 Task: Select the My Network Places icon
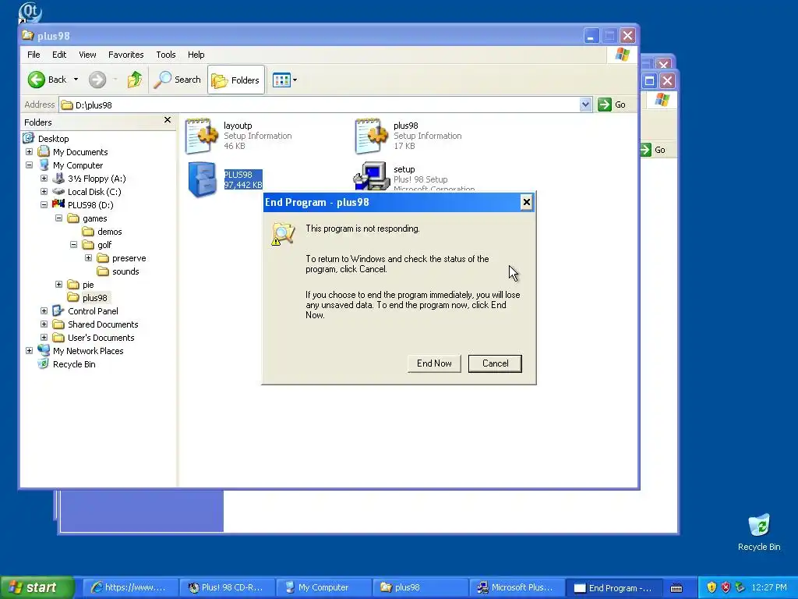44,350
